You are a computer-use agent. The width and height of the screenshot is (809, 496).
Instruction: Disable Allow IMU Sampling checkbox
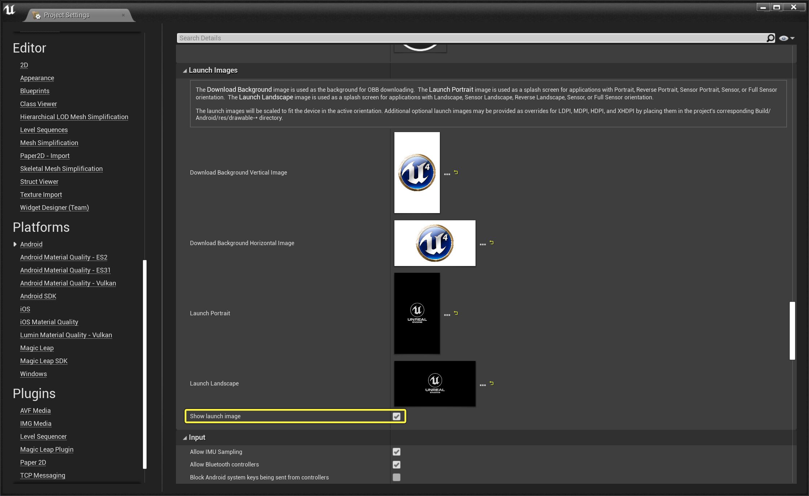tap(397, 452)
